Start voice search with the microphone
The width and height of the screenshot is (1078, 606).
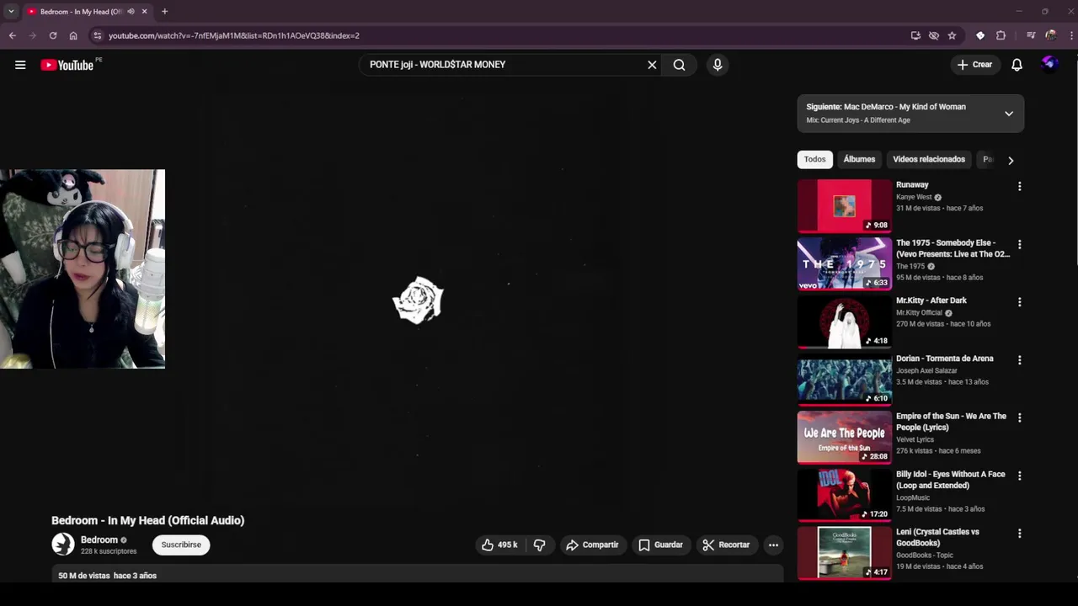[x=718, y=65]
